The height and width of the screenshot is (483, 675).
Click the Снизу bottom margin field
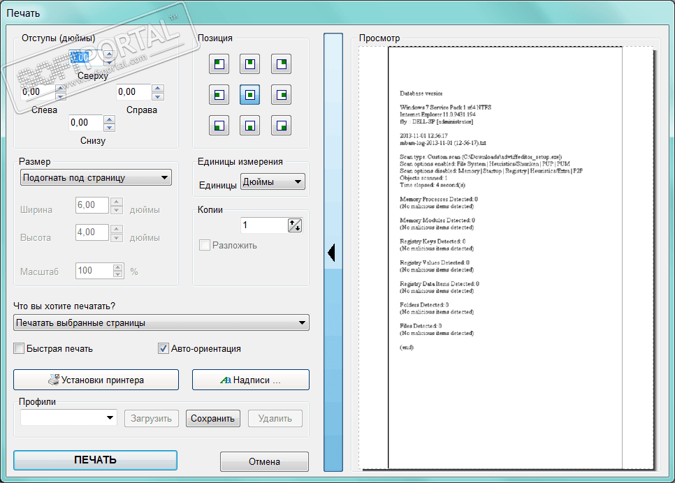pyautogui.click(x=87, y=123)
